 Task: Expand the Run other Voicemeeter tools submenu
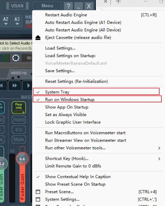tap(75, 148)
